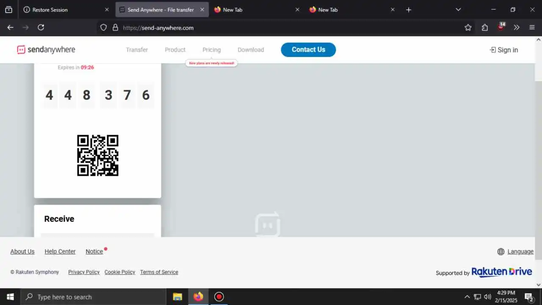Open the Terms of Service link
The image size is (542, 305).
159,272
